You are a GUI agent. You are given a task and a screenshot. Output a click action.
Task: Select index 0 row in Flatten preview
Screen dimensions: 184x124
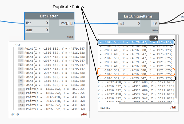pos(51,49)
